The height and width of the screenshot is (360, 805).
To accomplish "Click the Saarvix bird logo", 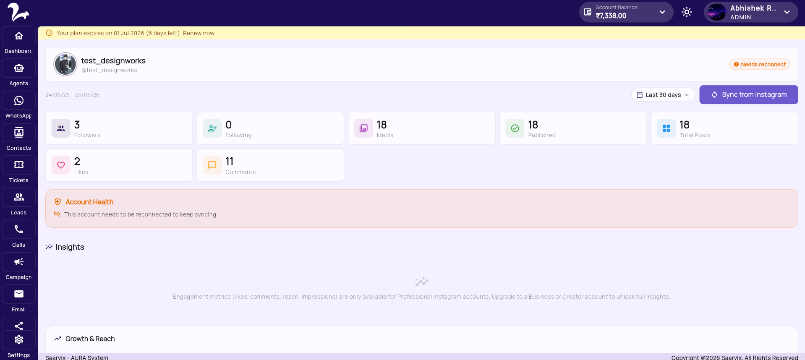I will (x=18, y=12).
